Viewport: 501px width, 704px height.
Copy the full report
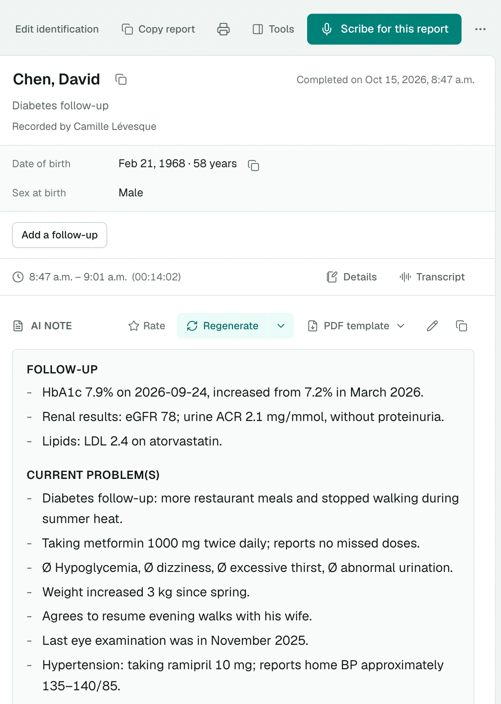[x=158, y=29]
